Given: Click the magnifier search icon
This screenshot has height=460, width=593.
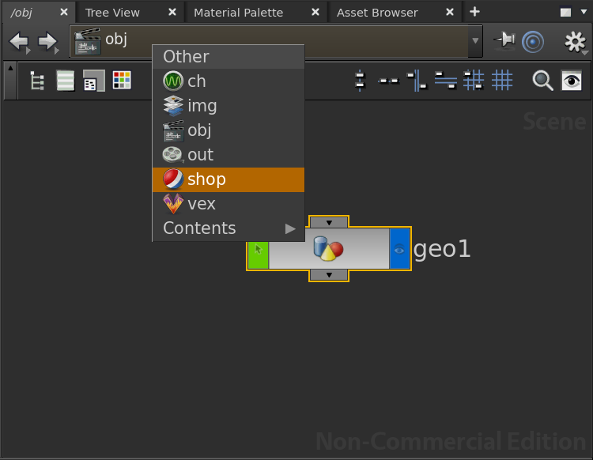Looking at the screenshot, I should [x=542, y=80].
